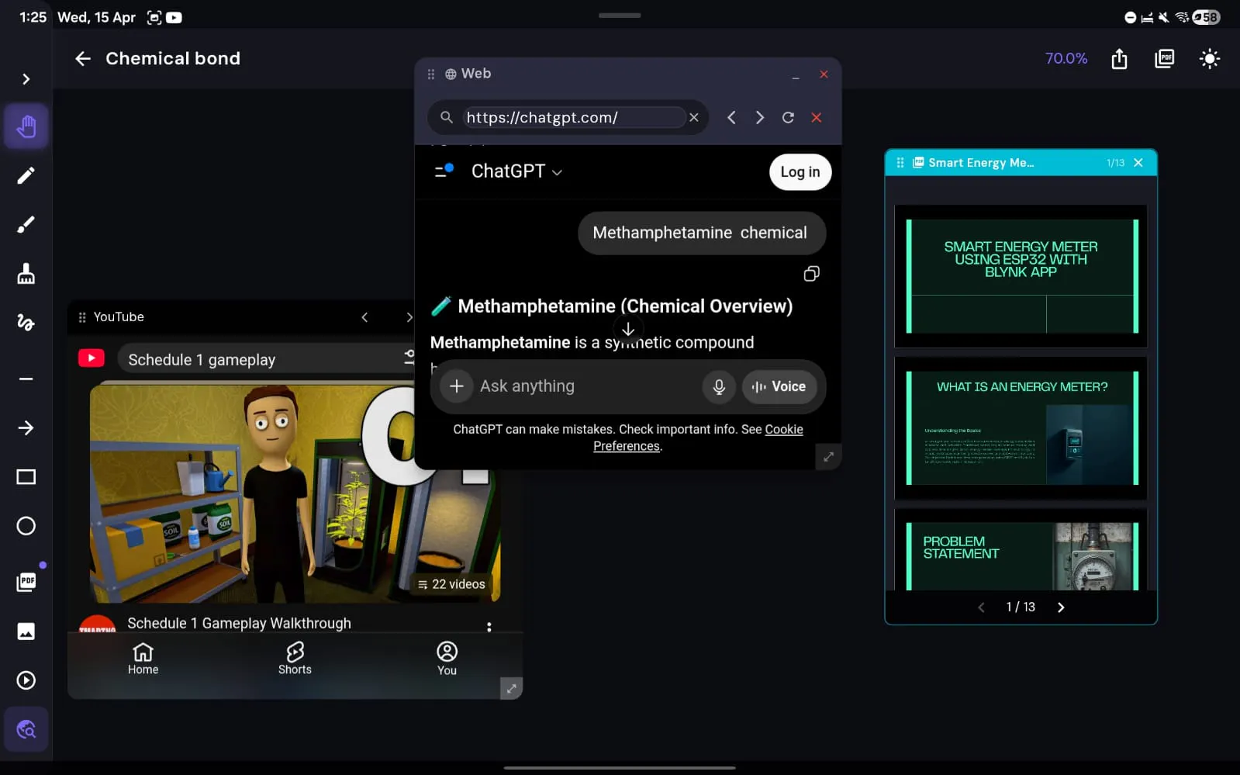Open the Schedule 1 Gameplay playlist thumbnail

coord(295,493)
